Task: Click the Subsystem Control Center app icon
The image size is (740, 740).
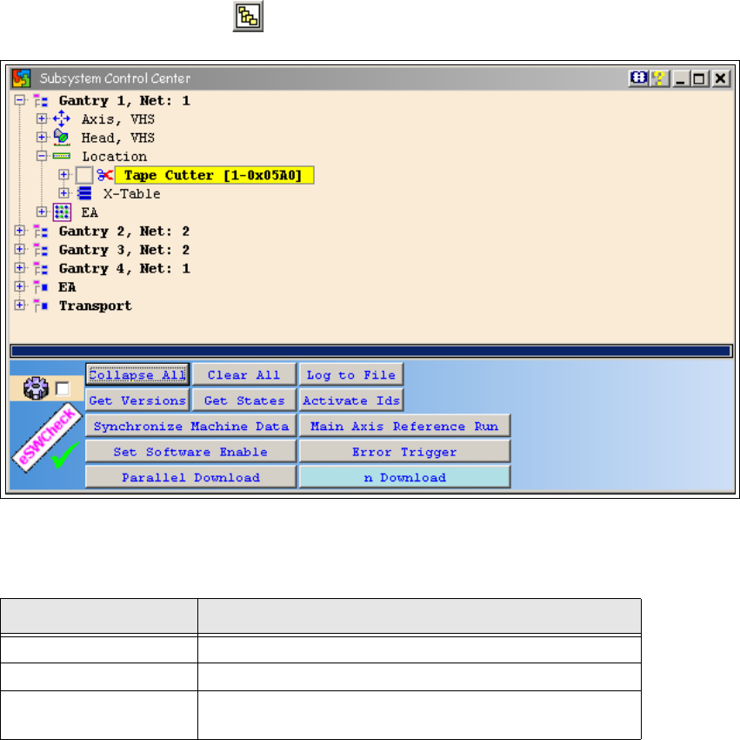Action: click(x=21, y=78)
